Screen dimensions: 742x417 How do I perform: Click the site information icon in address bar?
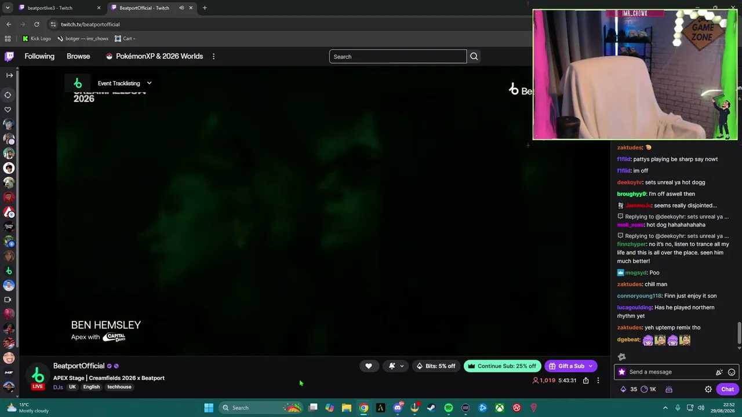(x=53, y=24)
